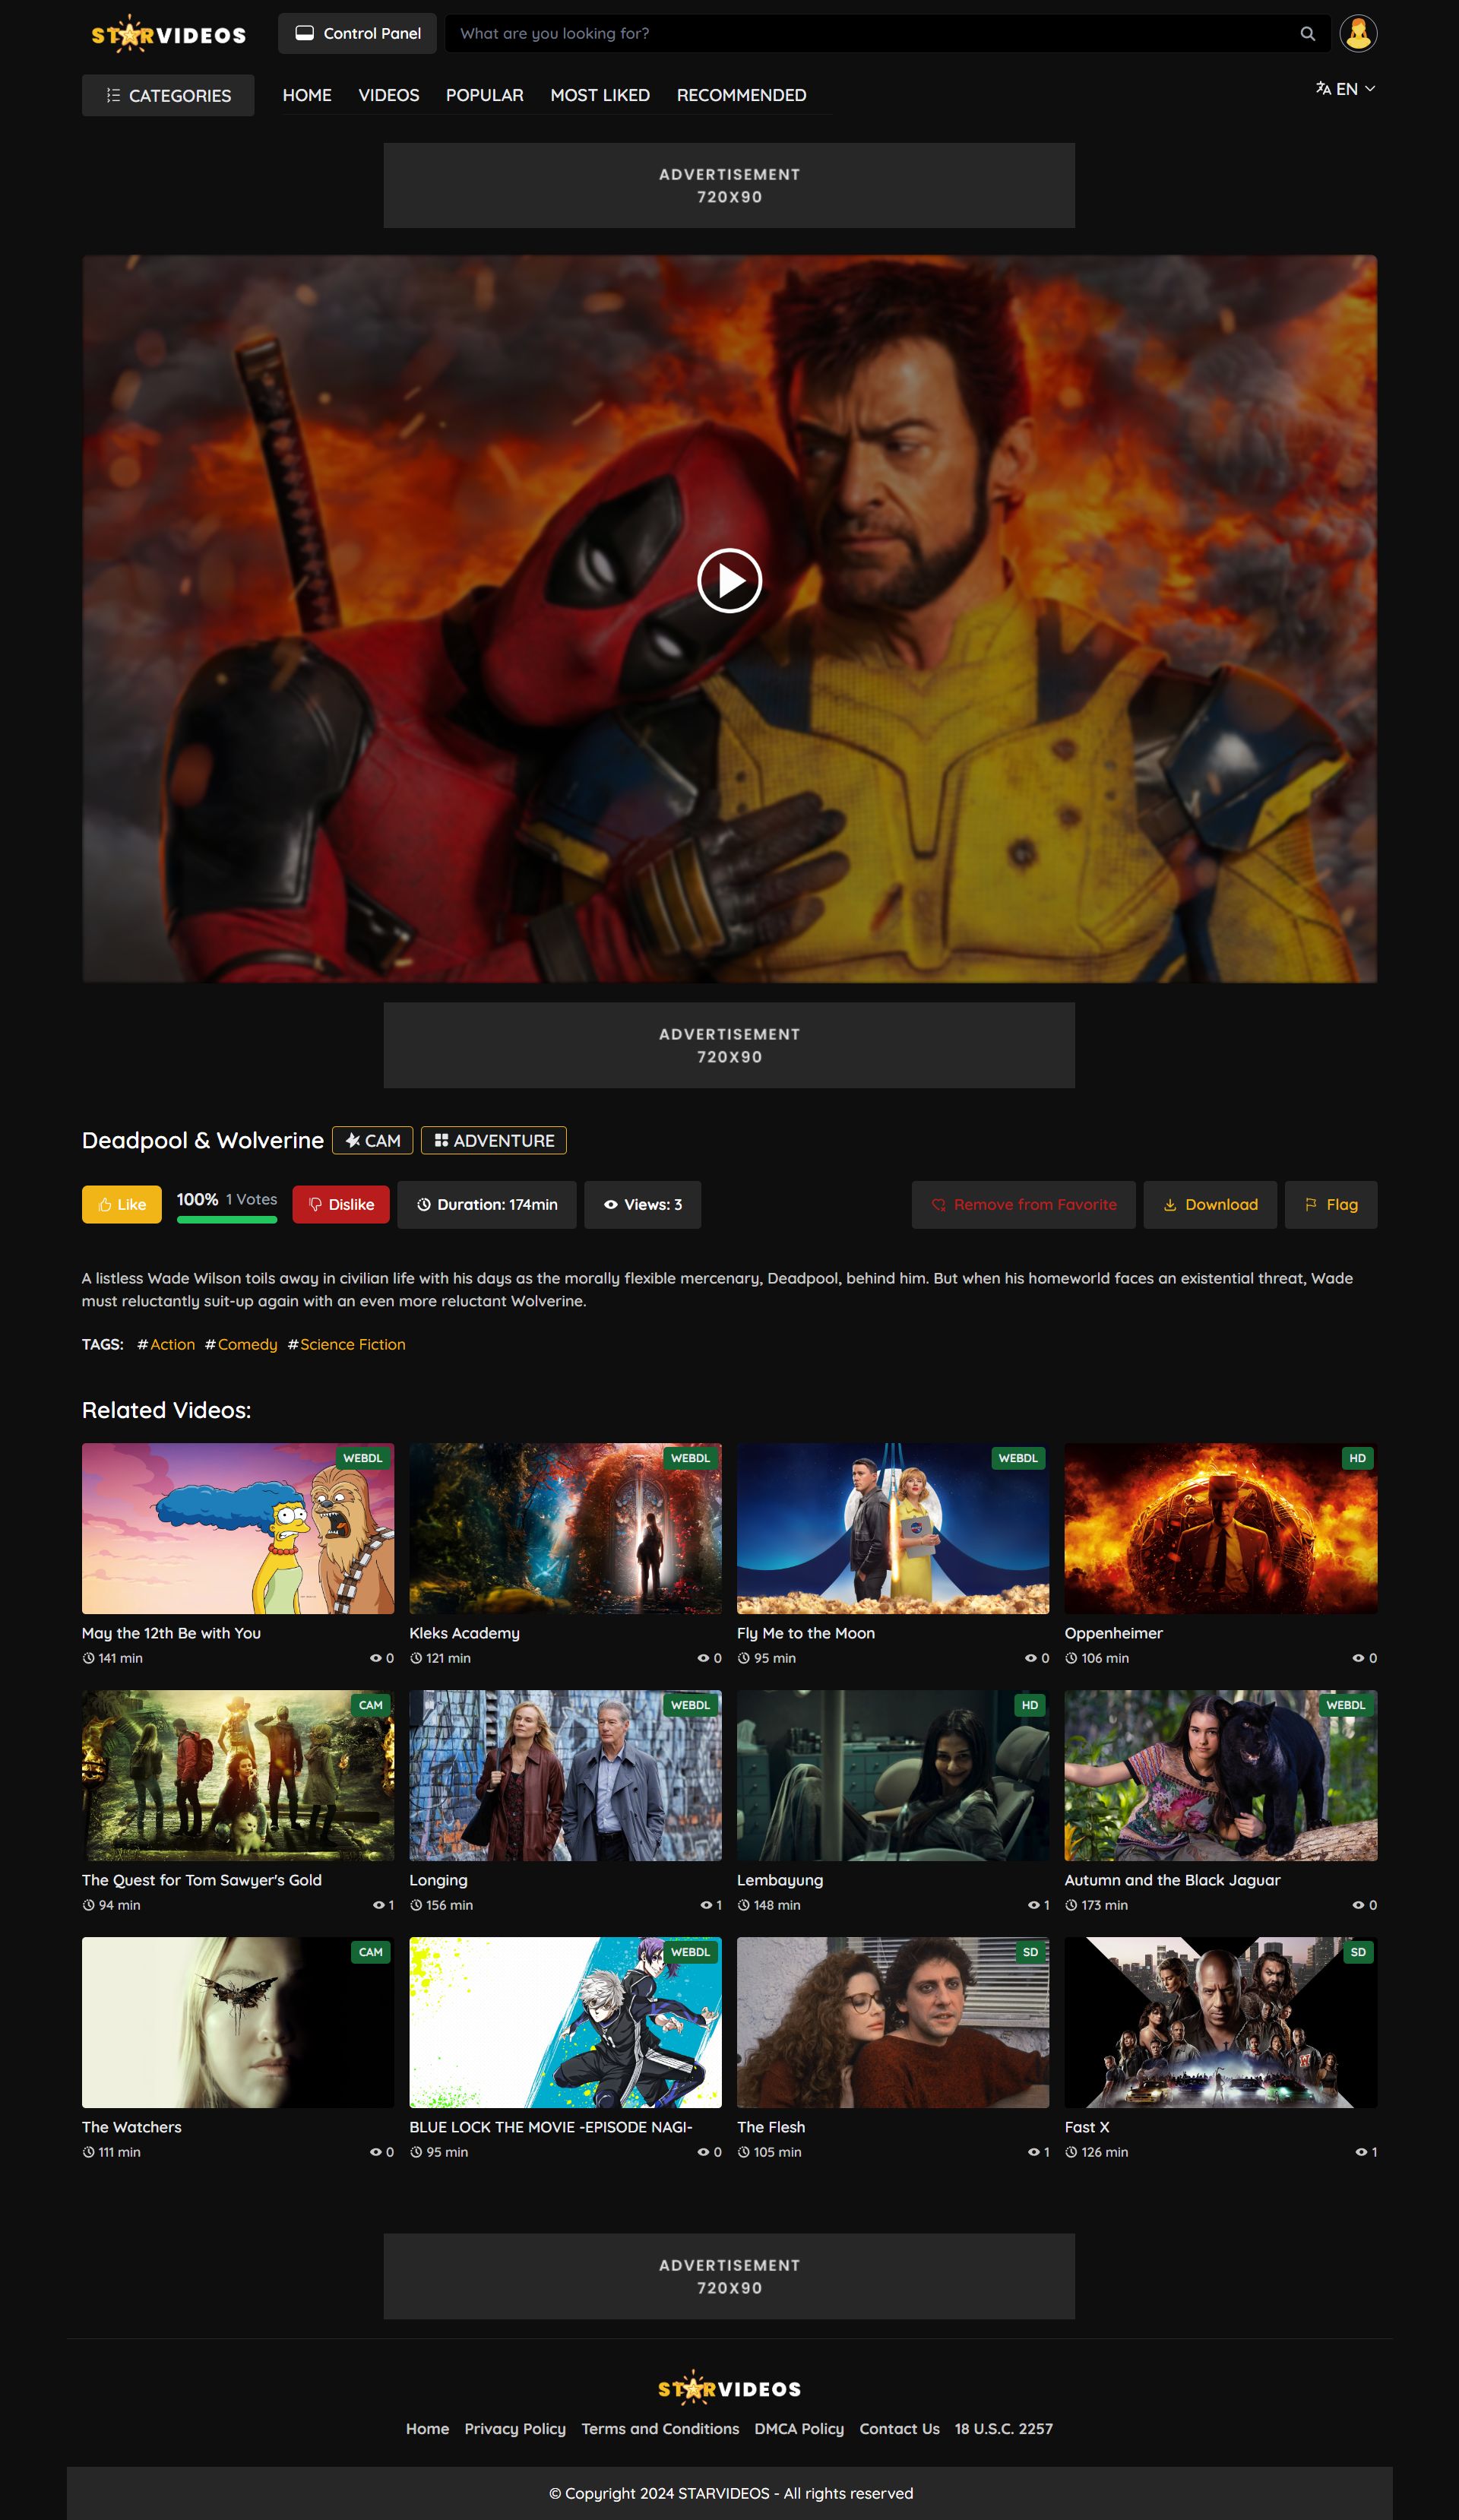Click the green vote percentage bar

pyautogui.click(x=227, y=1219)
